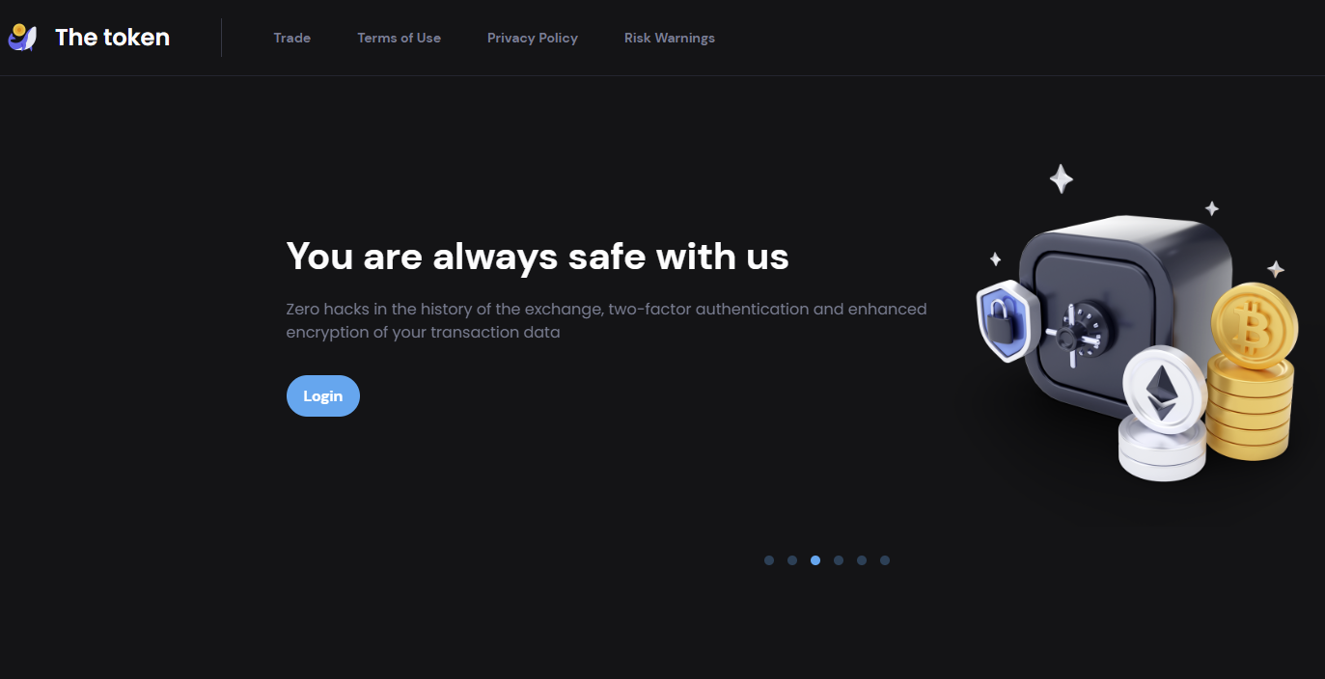This screenshot has width=1325, height=679.
Task: View the Risk Warnings page
Action: pyautogui.click(x=670, y=38)
